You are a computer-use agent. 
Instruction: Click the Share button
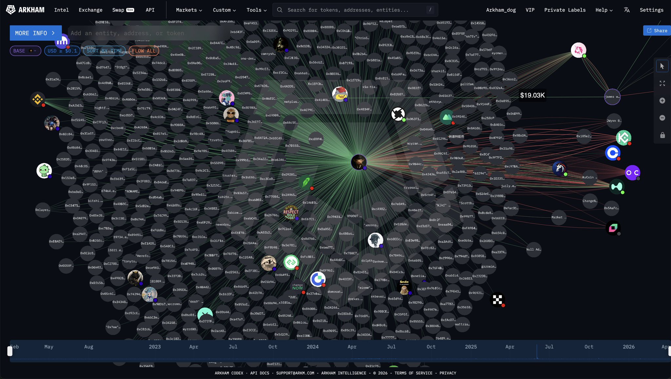[657, 30]
